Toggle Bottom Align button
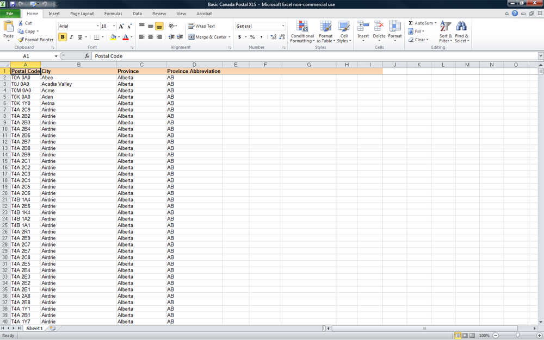The height and width of the screenshot is (340, 544). pos(159,26)
